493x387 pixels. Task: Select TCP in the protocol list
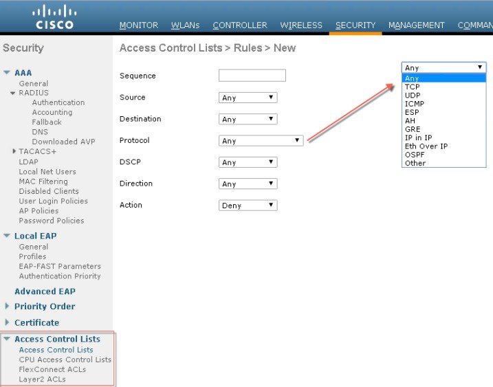(443, 87)
